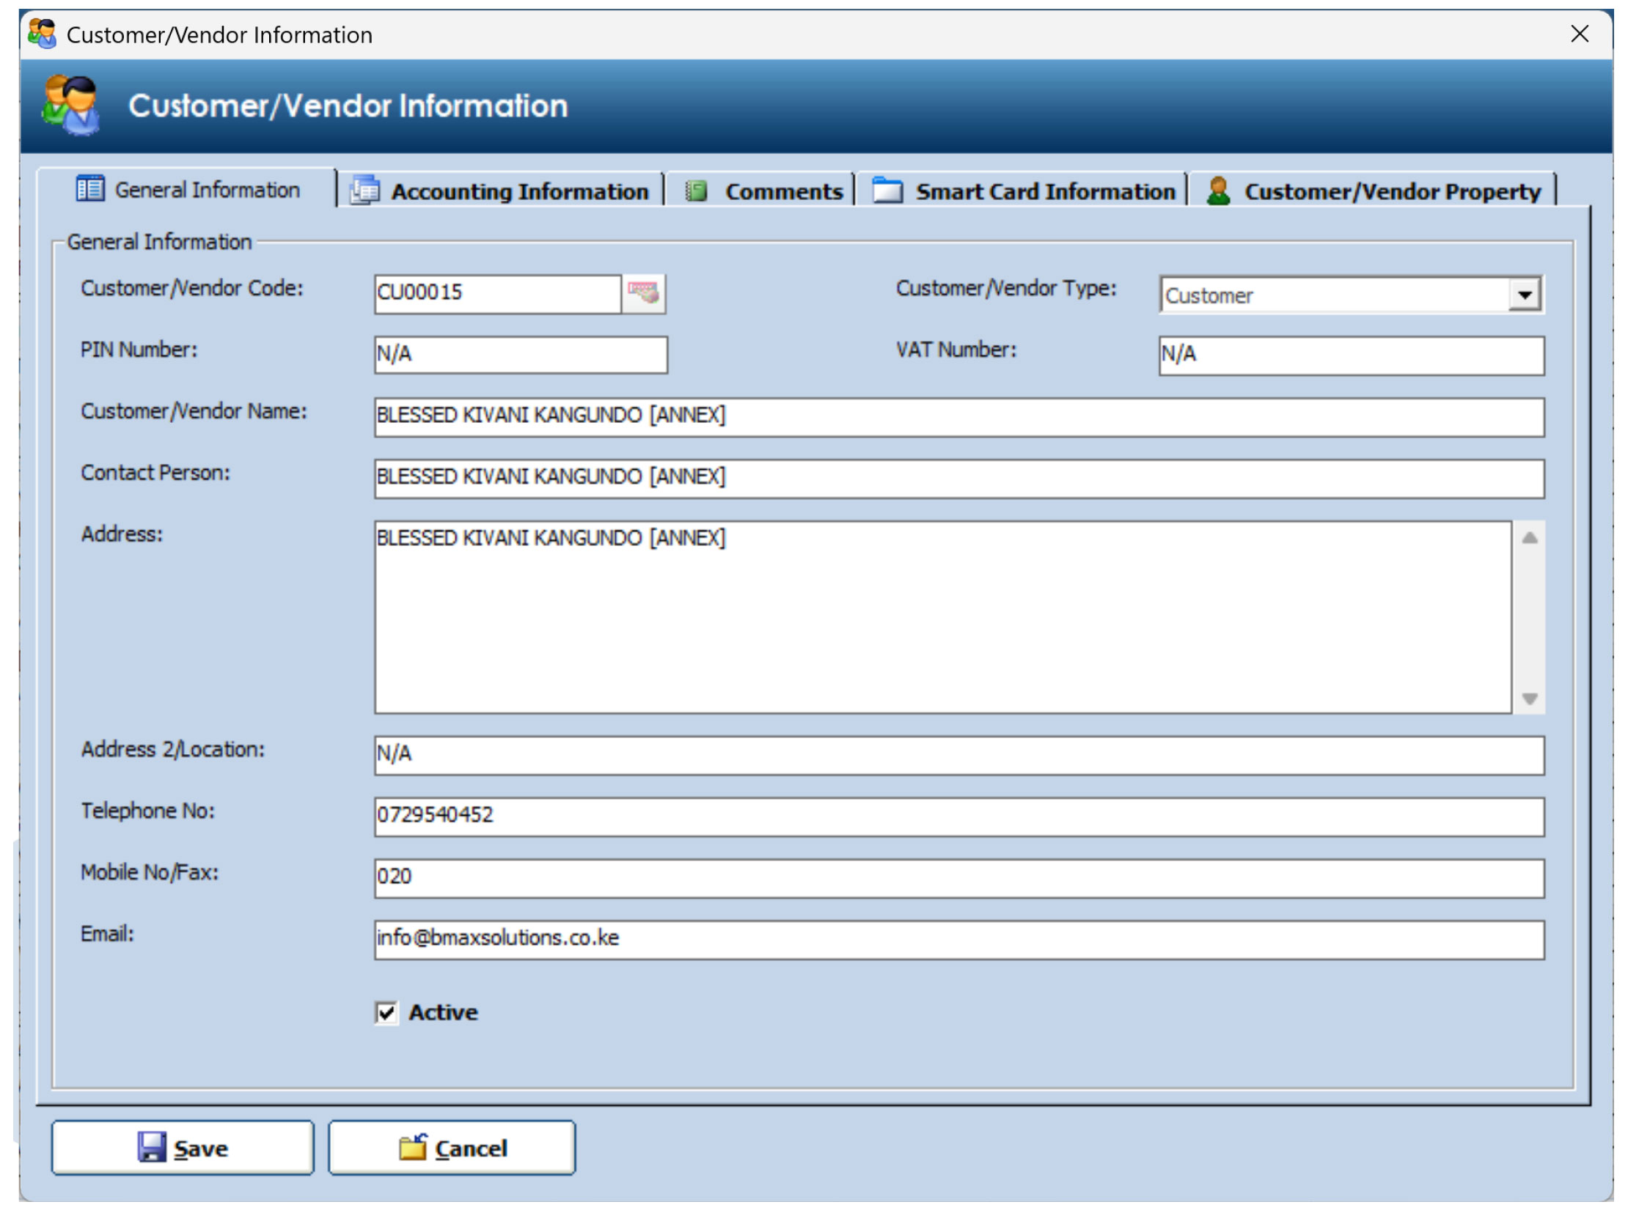Open the Customer type combo box

(x=1335, y=295)
